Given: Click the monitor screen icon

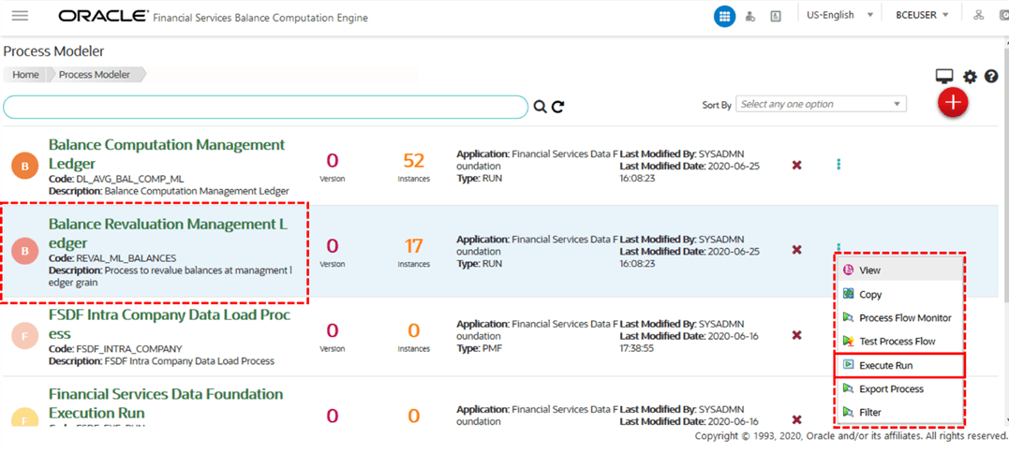Looking at the screenshot, I should (x=944, y=77).
